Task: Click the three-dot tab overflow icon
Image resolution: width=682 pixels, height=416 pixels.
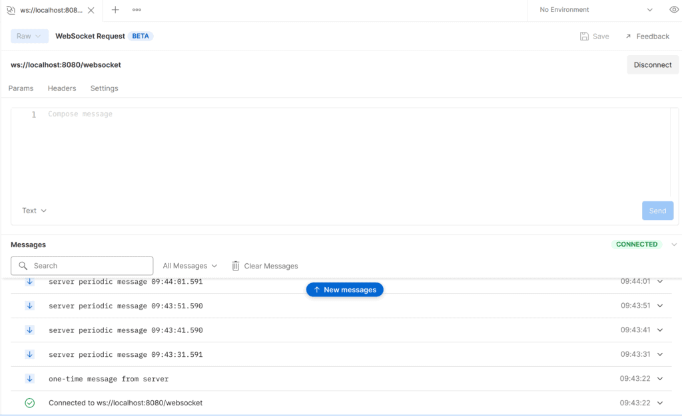Action: 137,10
